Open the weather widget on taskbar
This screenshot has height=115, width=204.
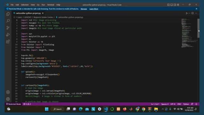[x=9, y=109]
